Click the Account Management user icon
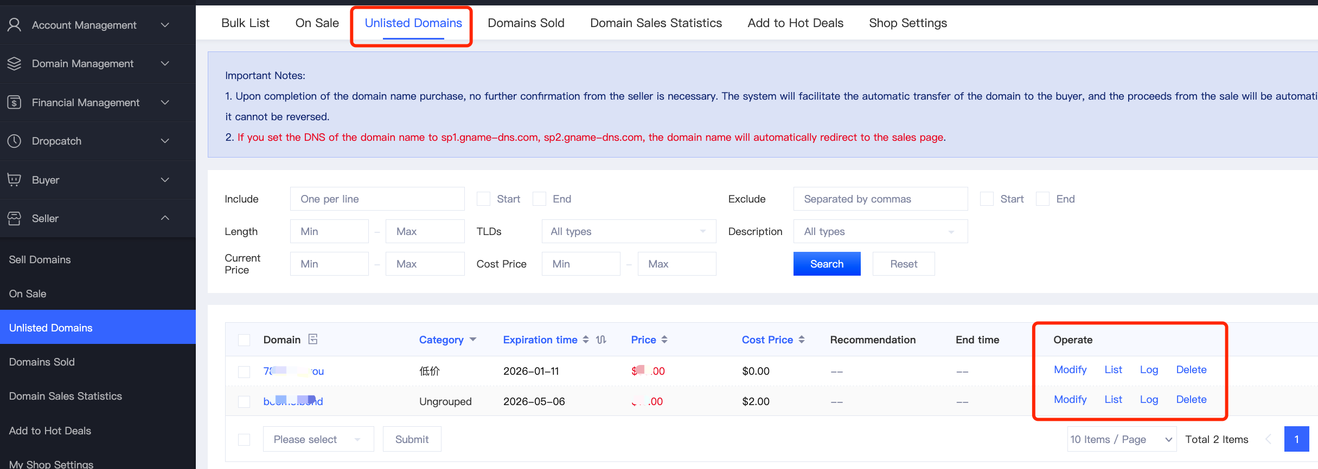This screenshot has height=469, width=1318. point(15,25)
